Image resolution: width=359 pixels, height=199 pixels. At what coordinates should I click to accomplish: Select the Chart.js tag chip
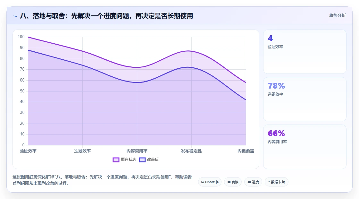[x=210, y=182]
